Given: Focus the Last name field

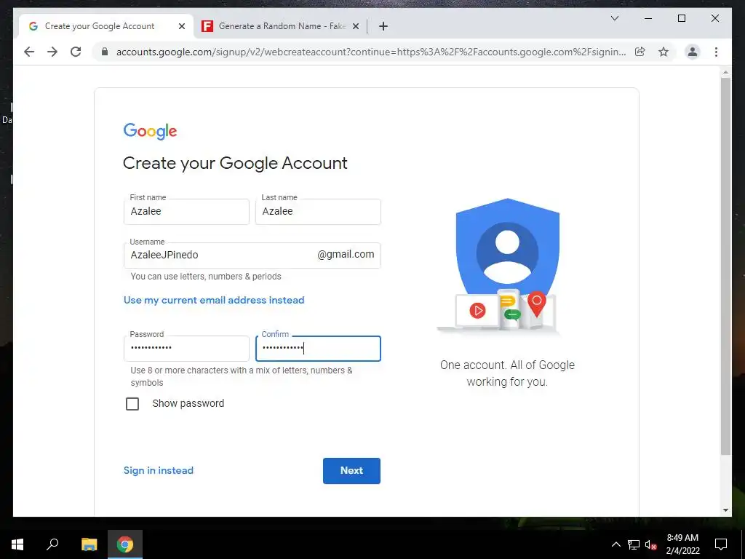Looking at the screenshot, I should (318, 212).
